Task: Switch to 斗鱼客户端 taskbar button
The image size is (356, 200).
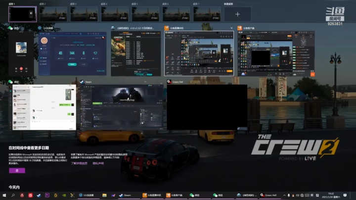Action: [x=176, y=195]
